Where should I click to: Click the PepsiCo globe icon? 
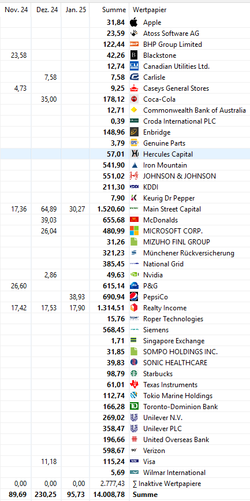pos(134,297)
